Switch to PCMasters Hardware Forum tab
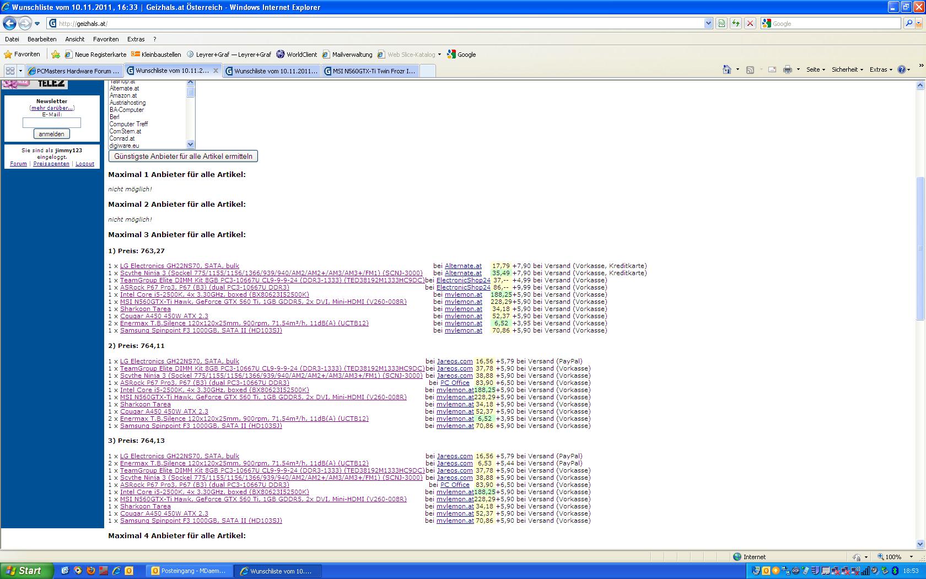 74,71
